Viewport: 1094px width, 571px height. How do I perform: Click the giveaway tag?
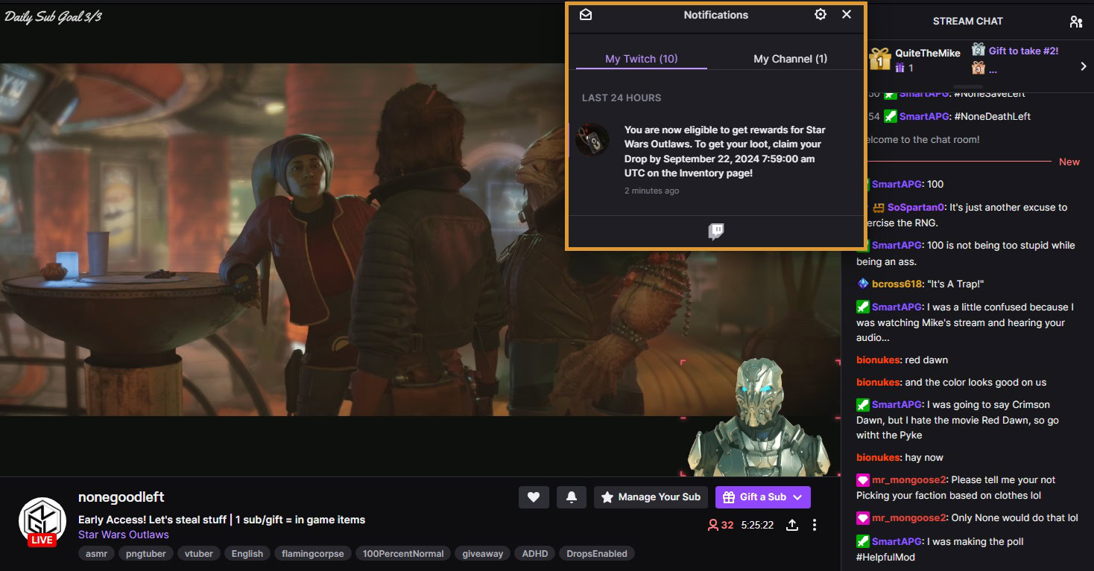coord(483,553)
